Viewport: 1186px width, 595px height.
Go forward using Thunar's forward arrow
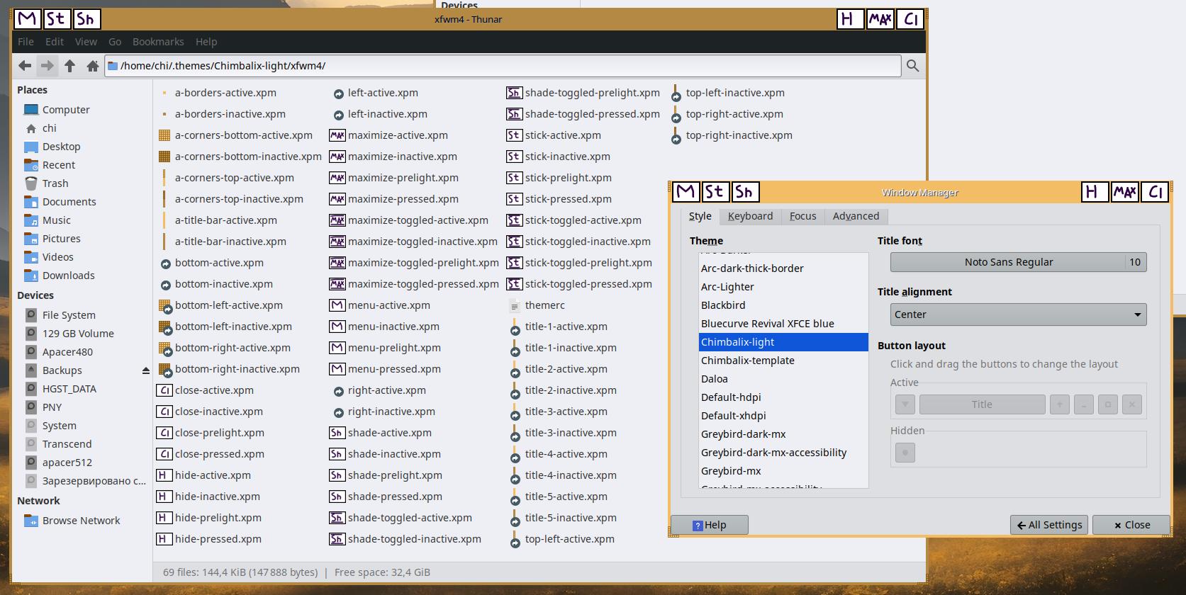tap(47, 66)
